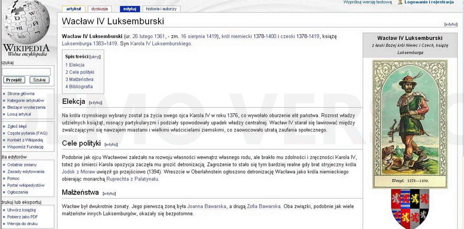Click the Przejdź button
Viewport: 464px width, 229px height.
14,80
